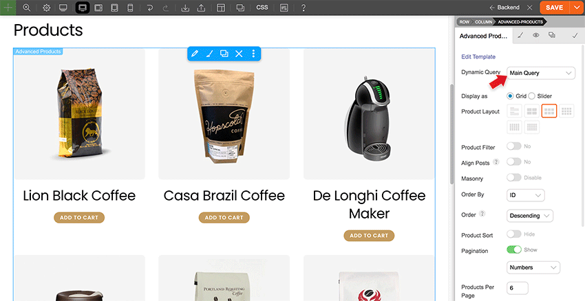Duplicate the Advanced Products element via copy icon

224,54
